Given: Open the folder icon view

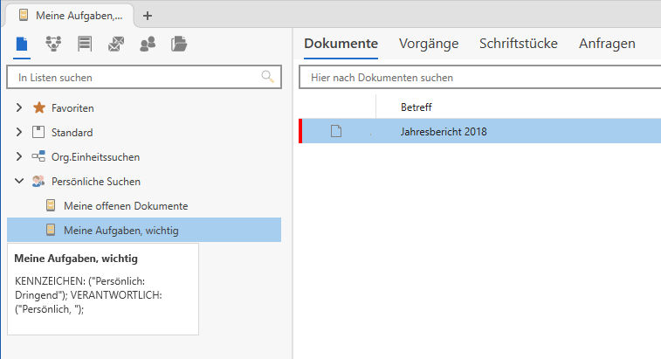Looking at the screenshot, I should (179, 44).
